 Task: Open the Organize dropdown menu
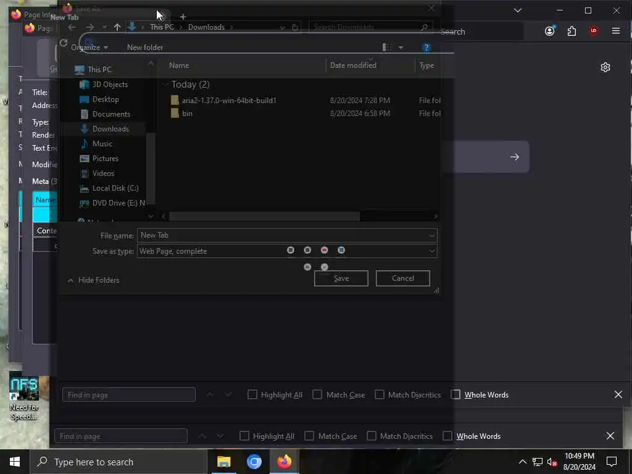89,48
